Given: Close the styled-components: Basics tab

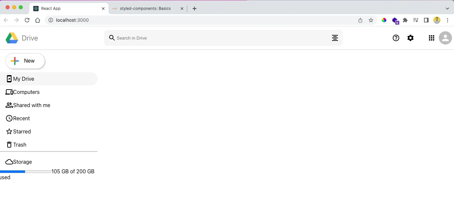Looking at the screenshot, I should point(182,9).
